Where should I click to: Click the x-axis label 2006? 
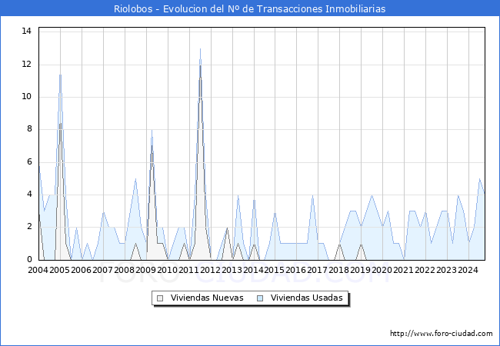(x=81, y=270)
